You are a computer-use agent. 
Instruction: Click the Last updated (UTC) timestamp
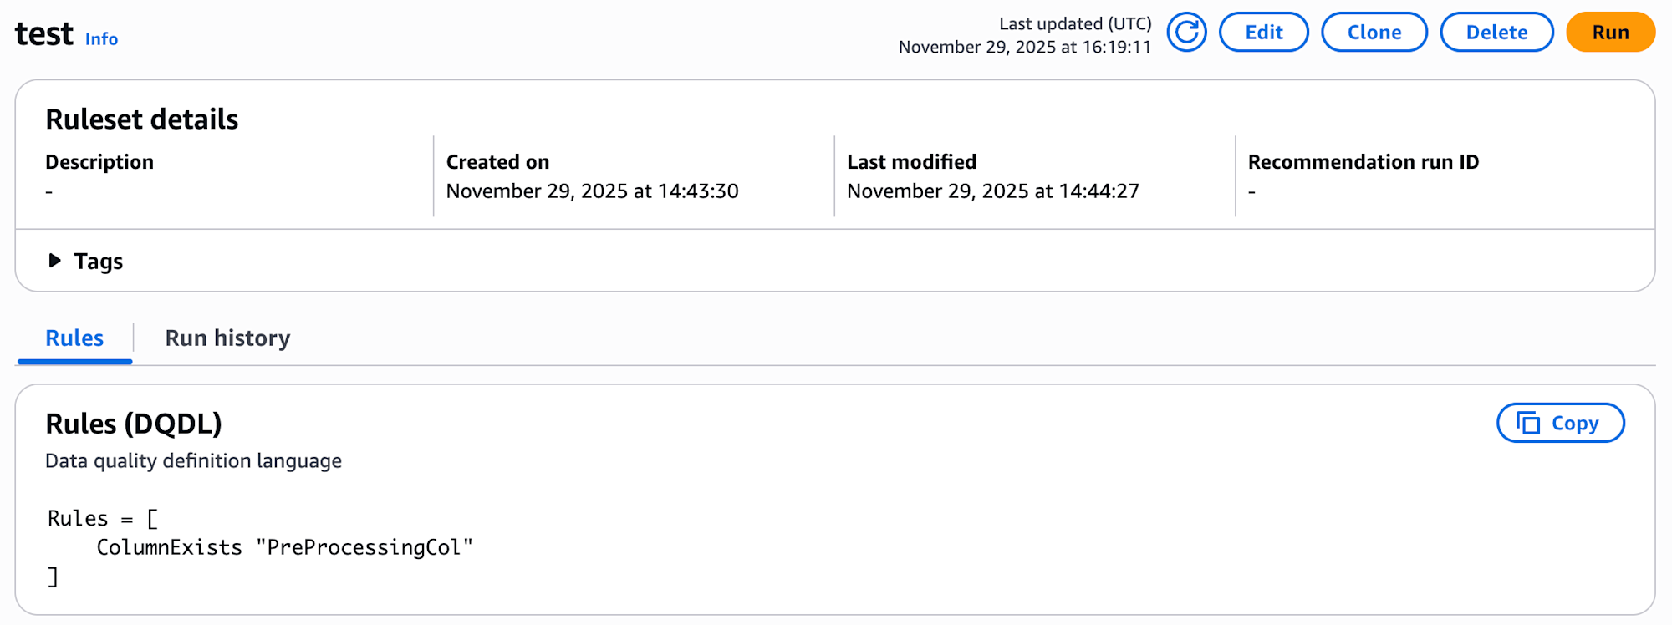[1024, 48]
